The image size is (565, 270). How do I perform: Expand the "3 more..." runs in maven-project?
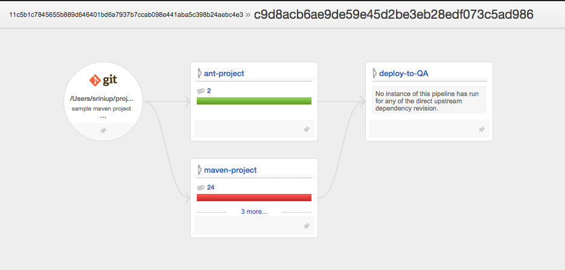click(x=254, y=212)
